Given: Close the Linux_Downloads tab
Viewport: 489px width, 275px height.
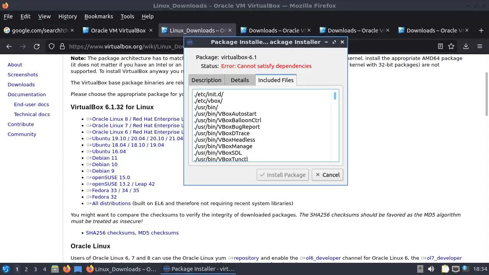Looking at the screenshot, I should click(230, 30).
